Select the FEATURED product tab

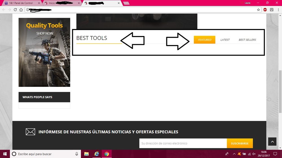204,40
